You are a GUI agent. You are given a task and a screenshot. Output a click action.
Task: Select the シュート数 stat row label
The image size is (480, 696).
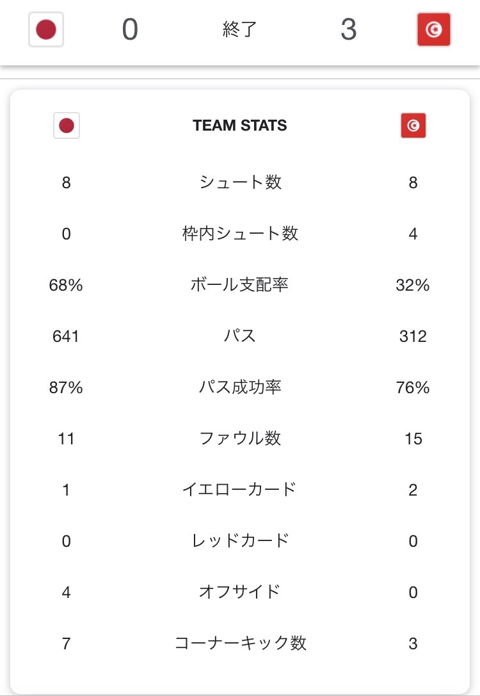(x=240, y=182)
